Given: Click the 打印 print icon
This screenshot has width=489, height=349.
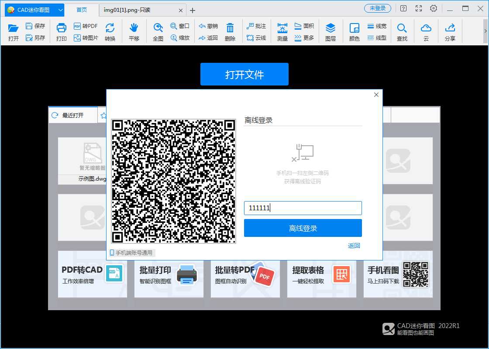Looking at the screenshot, I should click(62, 32).
